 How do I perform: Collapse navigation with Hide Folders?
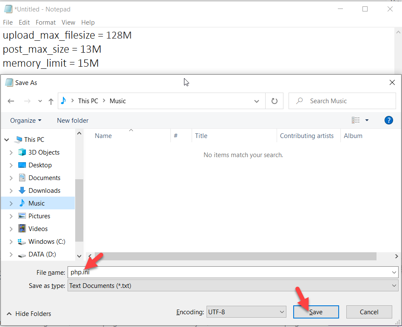[x=28, y=314]
